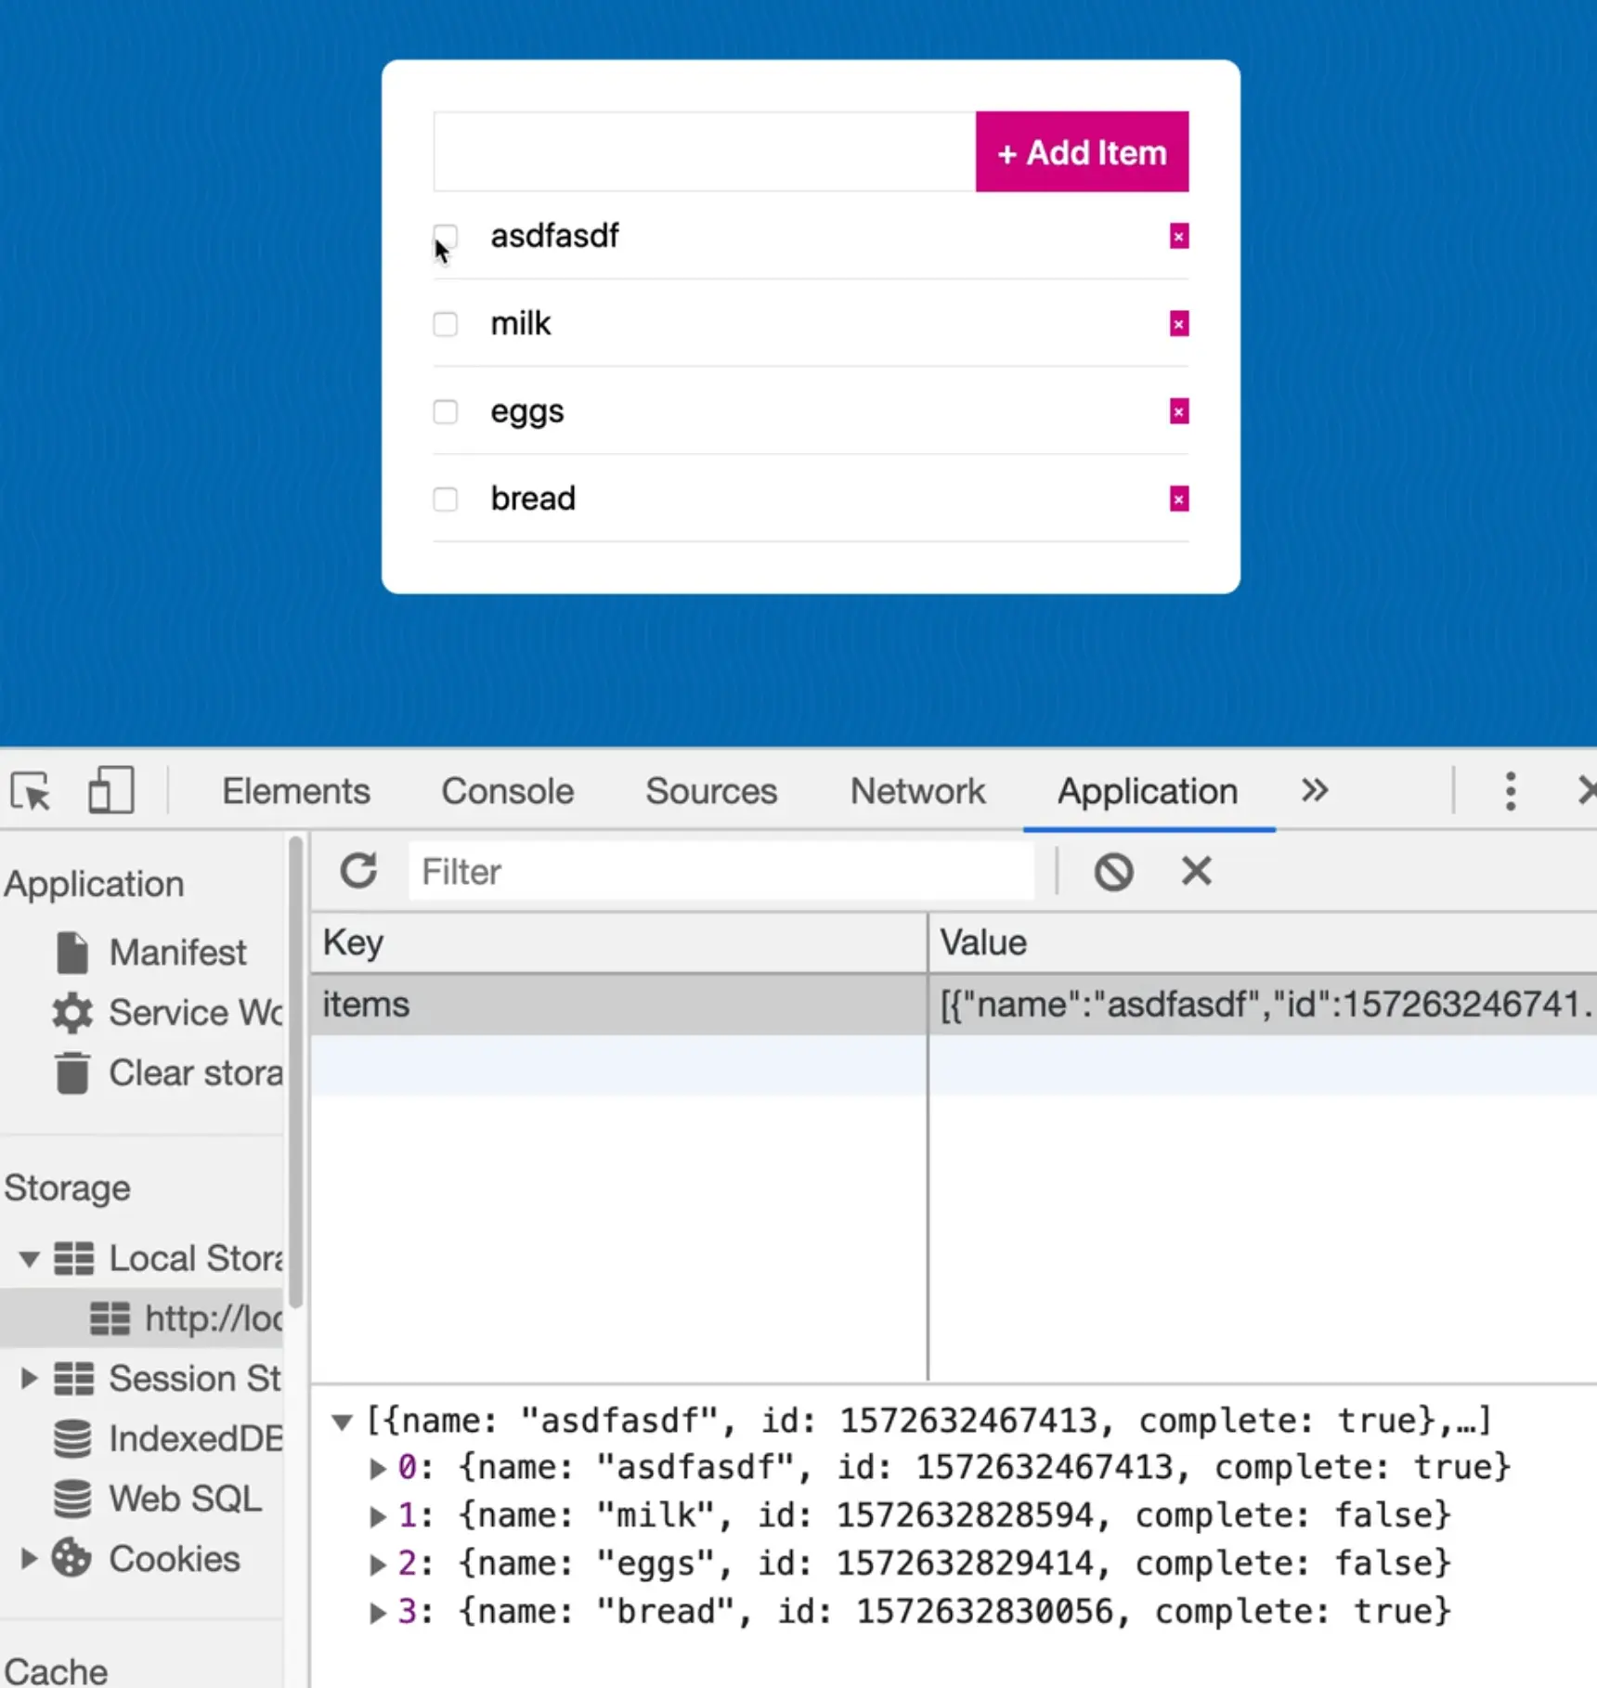Delete the bread item using its pink X
Screen dimensions: 1597x1688
1178,500
